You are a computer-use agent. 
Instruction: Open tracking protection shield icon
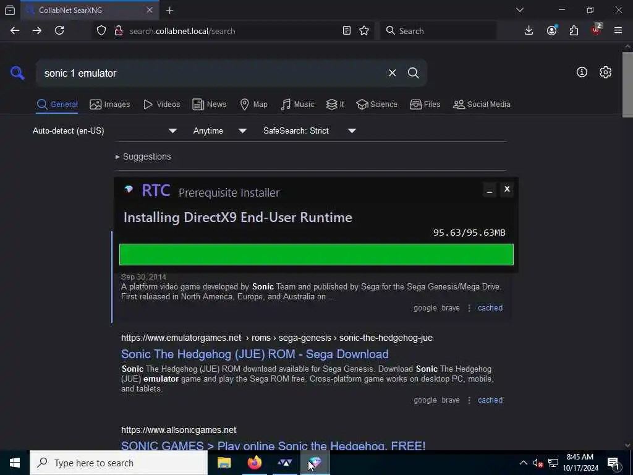(x=101, y=31)
